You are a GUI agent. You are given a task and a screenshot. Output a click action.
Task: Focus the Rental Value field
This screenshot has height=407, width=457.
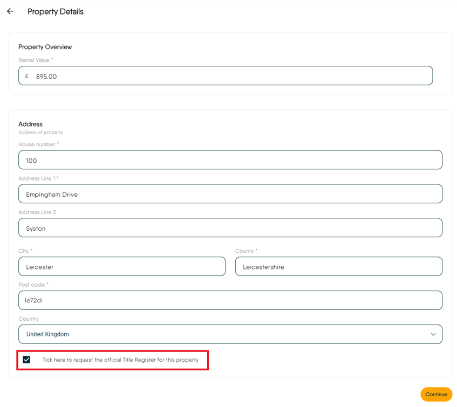[x=232, y=76]
